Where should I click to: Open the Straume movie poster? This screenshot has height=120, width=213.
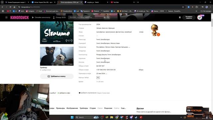pyautogui.click(x=57, y=33)
